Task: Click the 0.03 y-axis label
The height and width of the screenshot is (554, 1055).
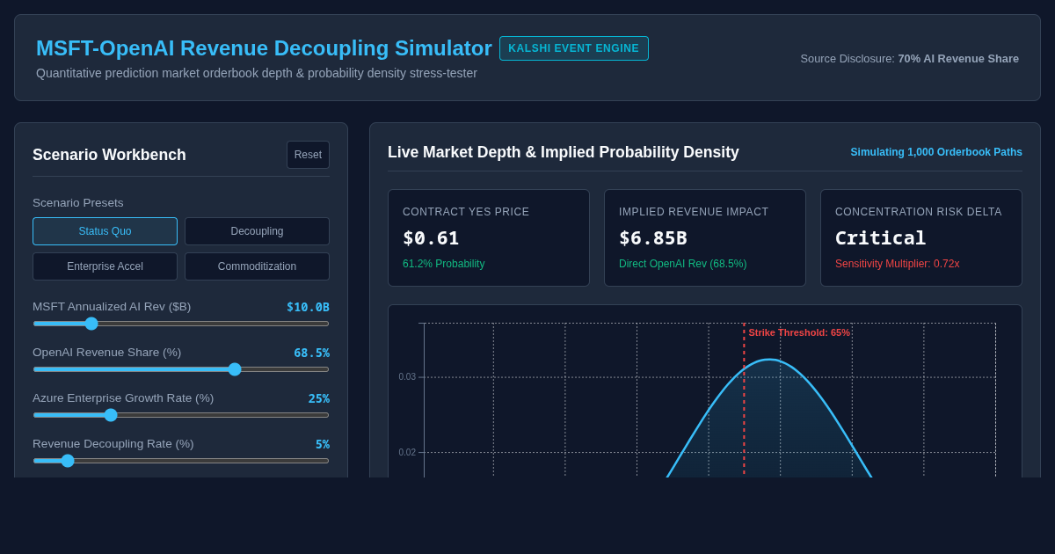Action: [x=407, y=377]
